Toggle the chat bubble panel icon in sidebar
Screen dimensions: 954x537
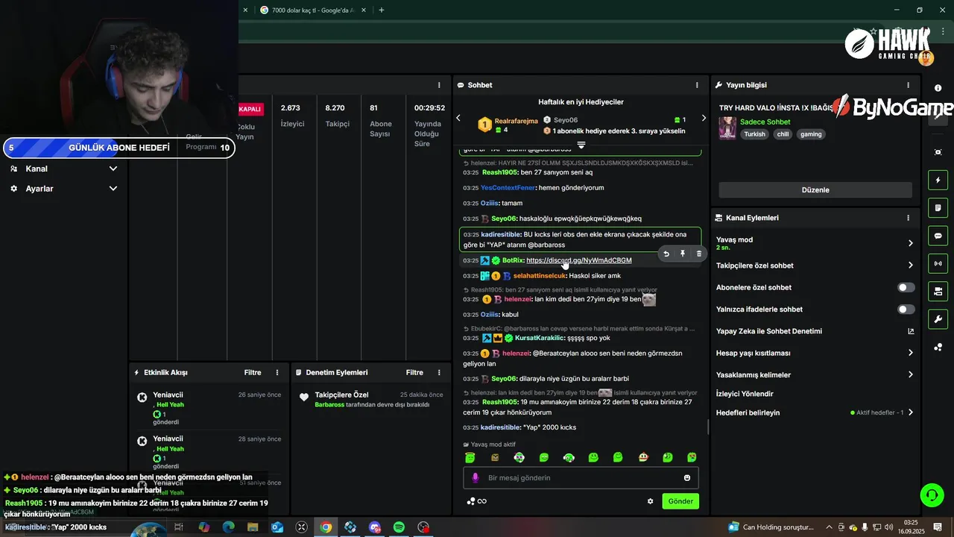tap(938, 236)
